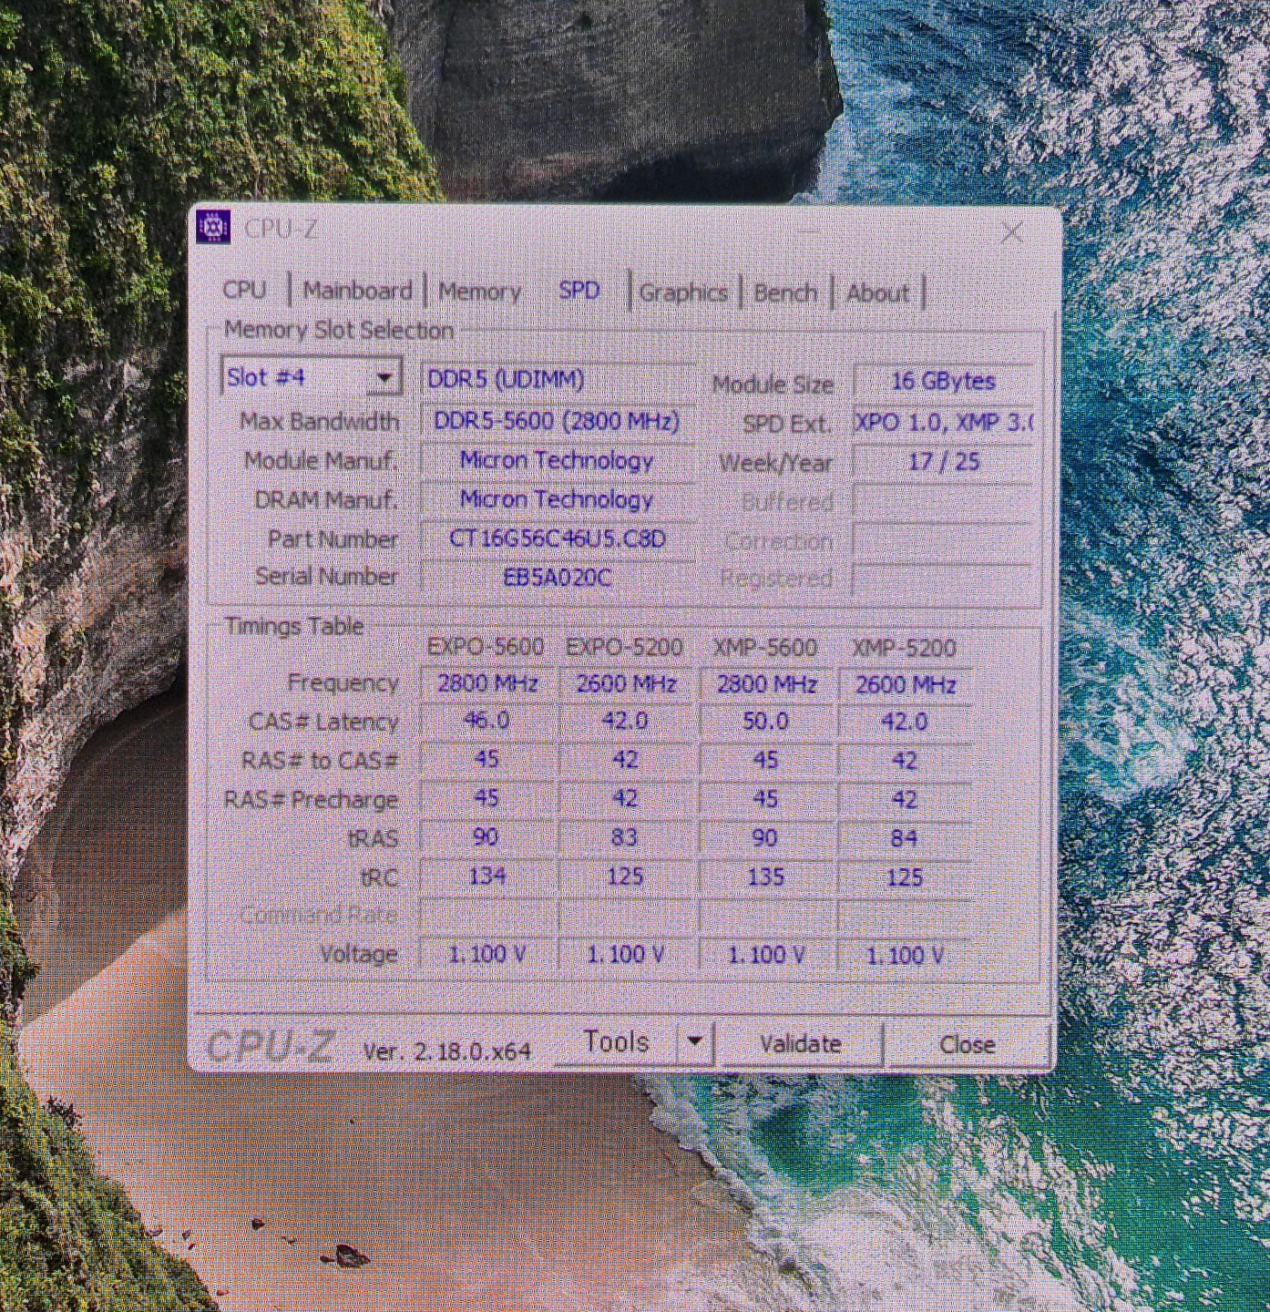Click the Validate button
This screenshot has width=1270, height=1312.
pyautogui.click(x=801, y=1044)
